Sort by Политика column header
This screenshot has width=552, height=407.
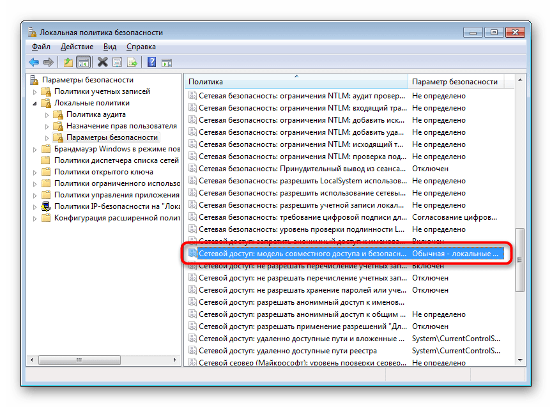point(295,82)
